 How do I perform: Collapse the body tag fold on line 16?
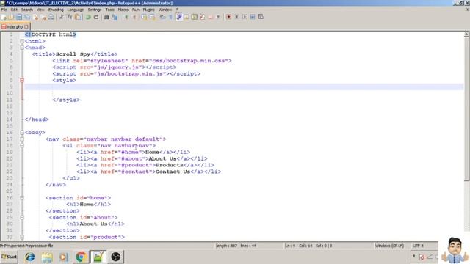(x=22, y=132)
